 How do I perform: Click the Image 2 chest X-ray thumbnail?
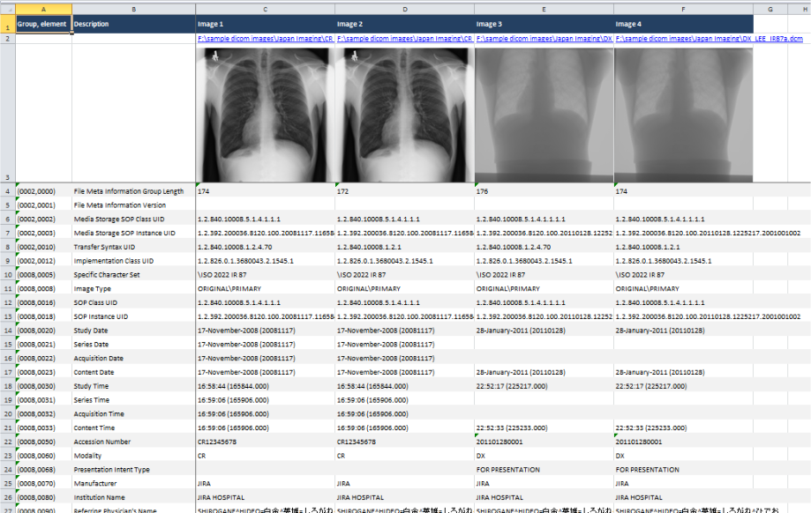point(404,114)
